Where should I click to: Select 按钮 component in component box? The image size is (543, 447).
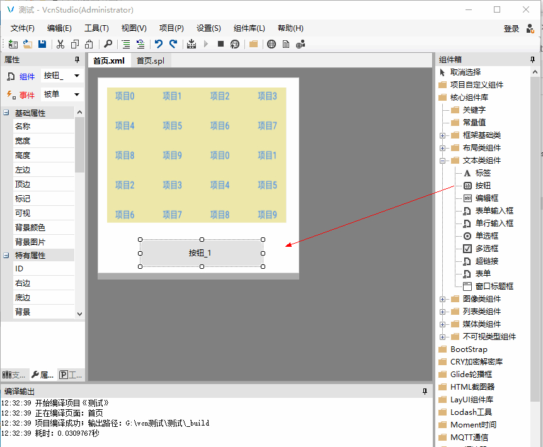483,186
